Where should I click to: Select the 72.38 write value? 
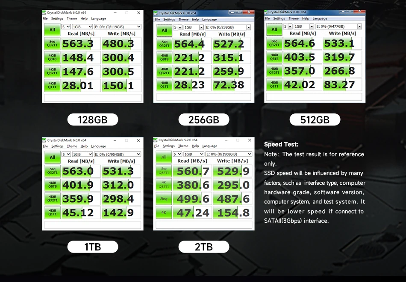click(232, 85)
